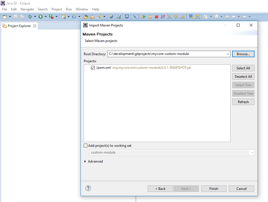Open the Window menu
This screenshot has height=202, width=268.
tap(82, 9)
